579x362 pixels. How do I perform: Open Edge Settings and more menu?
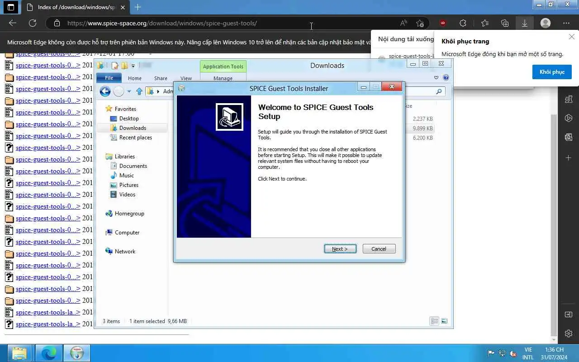(x=566, y=23)
